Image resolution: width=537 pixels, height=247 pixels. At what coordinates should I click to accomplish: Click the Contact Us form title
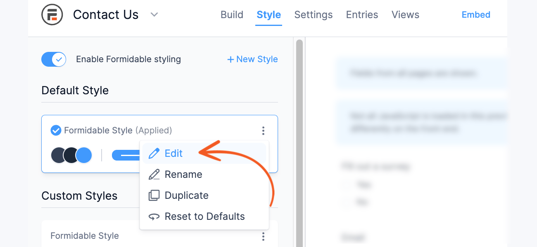tap(106, 15)
